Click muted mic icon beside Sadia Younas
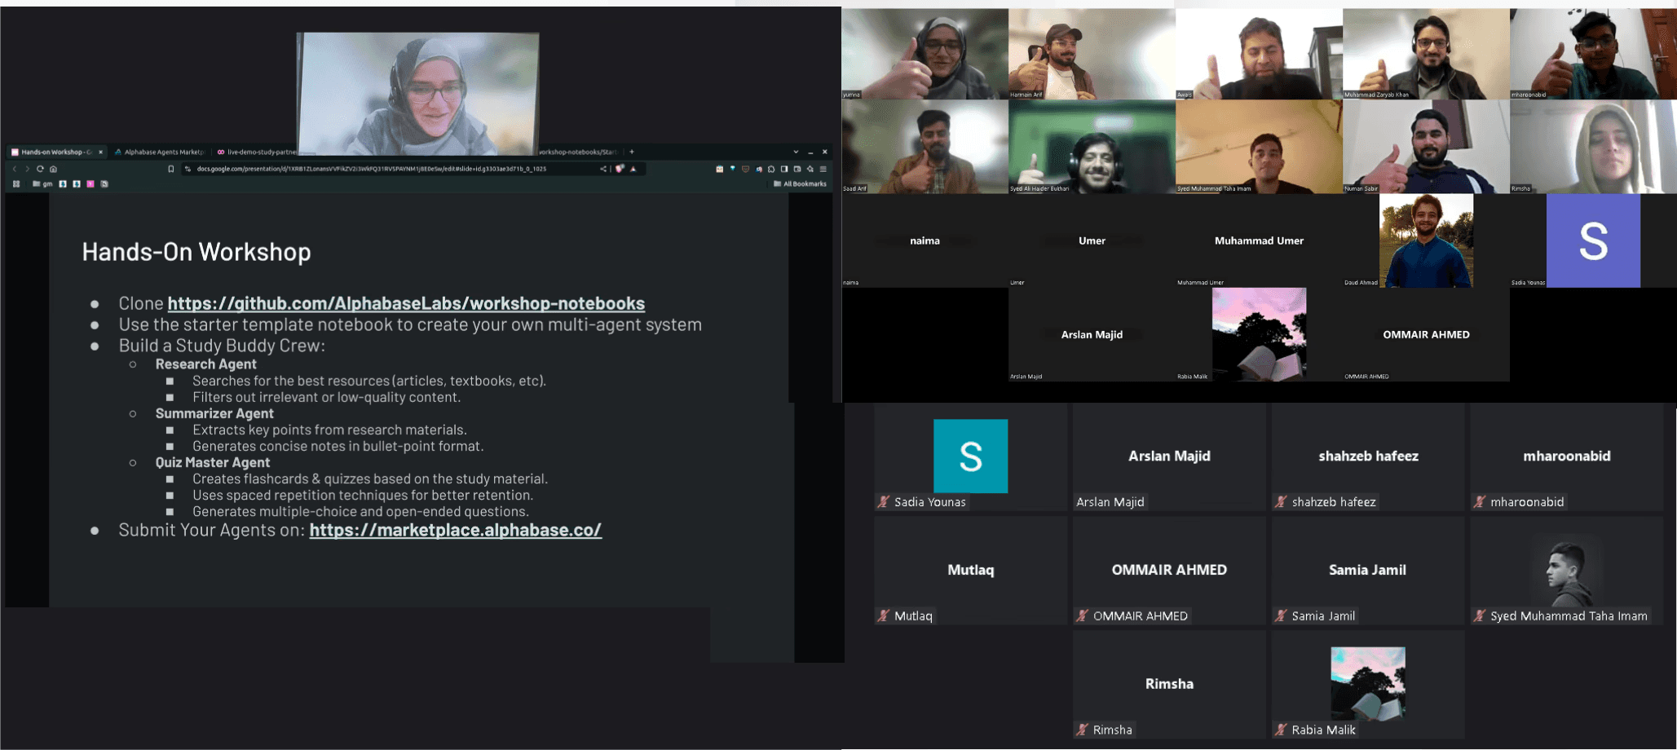This screenshot has width=1677, height=750. point(884,502)
